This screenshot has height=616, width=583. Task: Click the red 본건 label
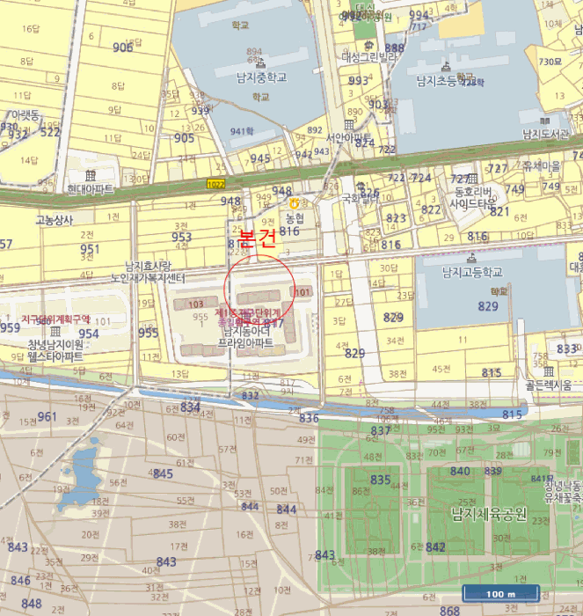pos(257,238)
